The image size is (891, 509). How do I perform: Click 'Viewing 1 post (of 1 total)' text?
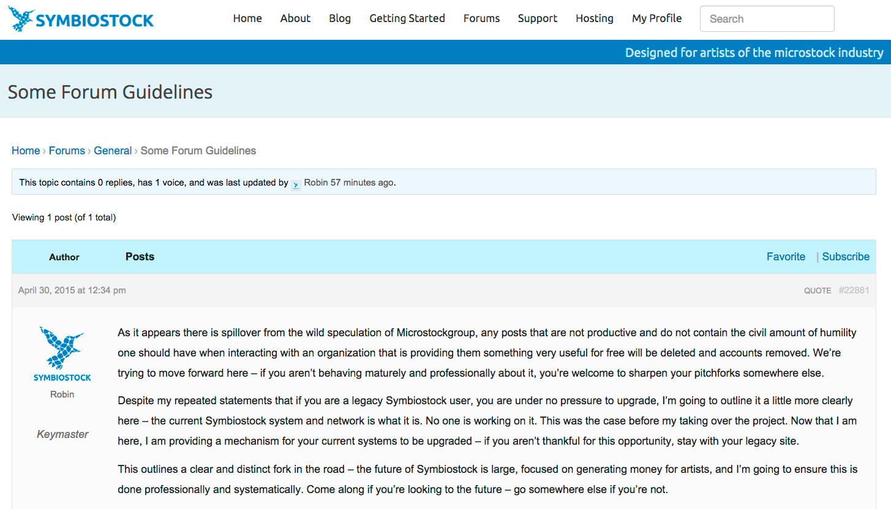64,217
